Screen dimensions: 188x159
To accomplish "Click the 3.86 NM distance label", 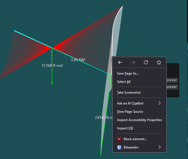I will click(x=78, y=60).
